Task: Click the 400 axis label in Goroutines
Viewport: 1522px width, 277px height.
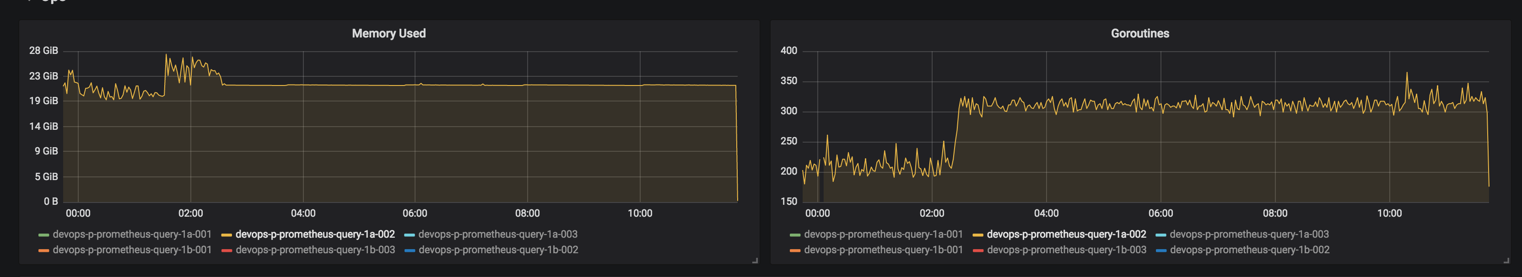Action: 789,51
